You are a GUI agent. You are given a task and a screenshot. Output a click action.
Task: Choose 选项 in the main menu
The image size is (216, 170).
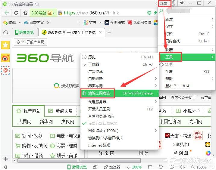[x=187, y=64]
